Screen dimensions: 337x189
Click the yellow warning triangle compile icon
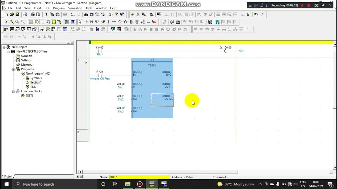coord(132,14)
